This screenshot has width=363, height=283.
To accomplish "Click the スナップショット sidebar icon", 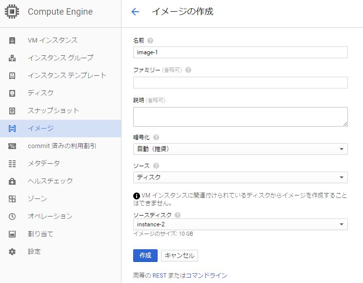I will coord(12,111).
